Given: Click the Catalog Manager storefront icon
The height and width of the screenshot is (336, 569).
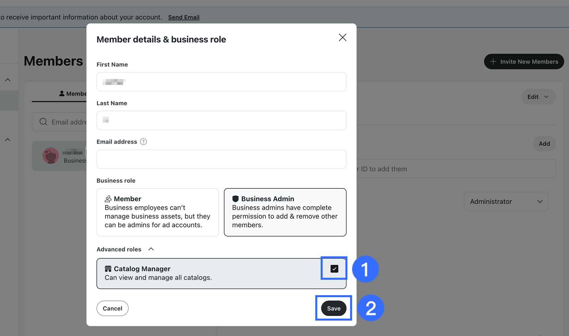Looking at the screenshot, I should click(108, 269).
